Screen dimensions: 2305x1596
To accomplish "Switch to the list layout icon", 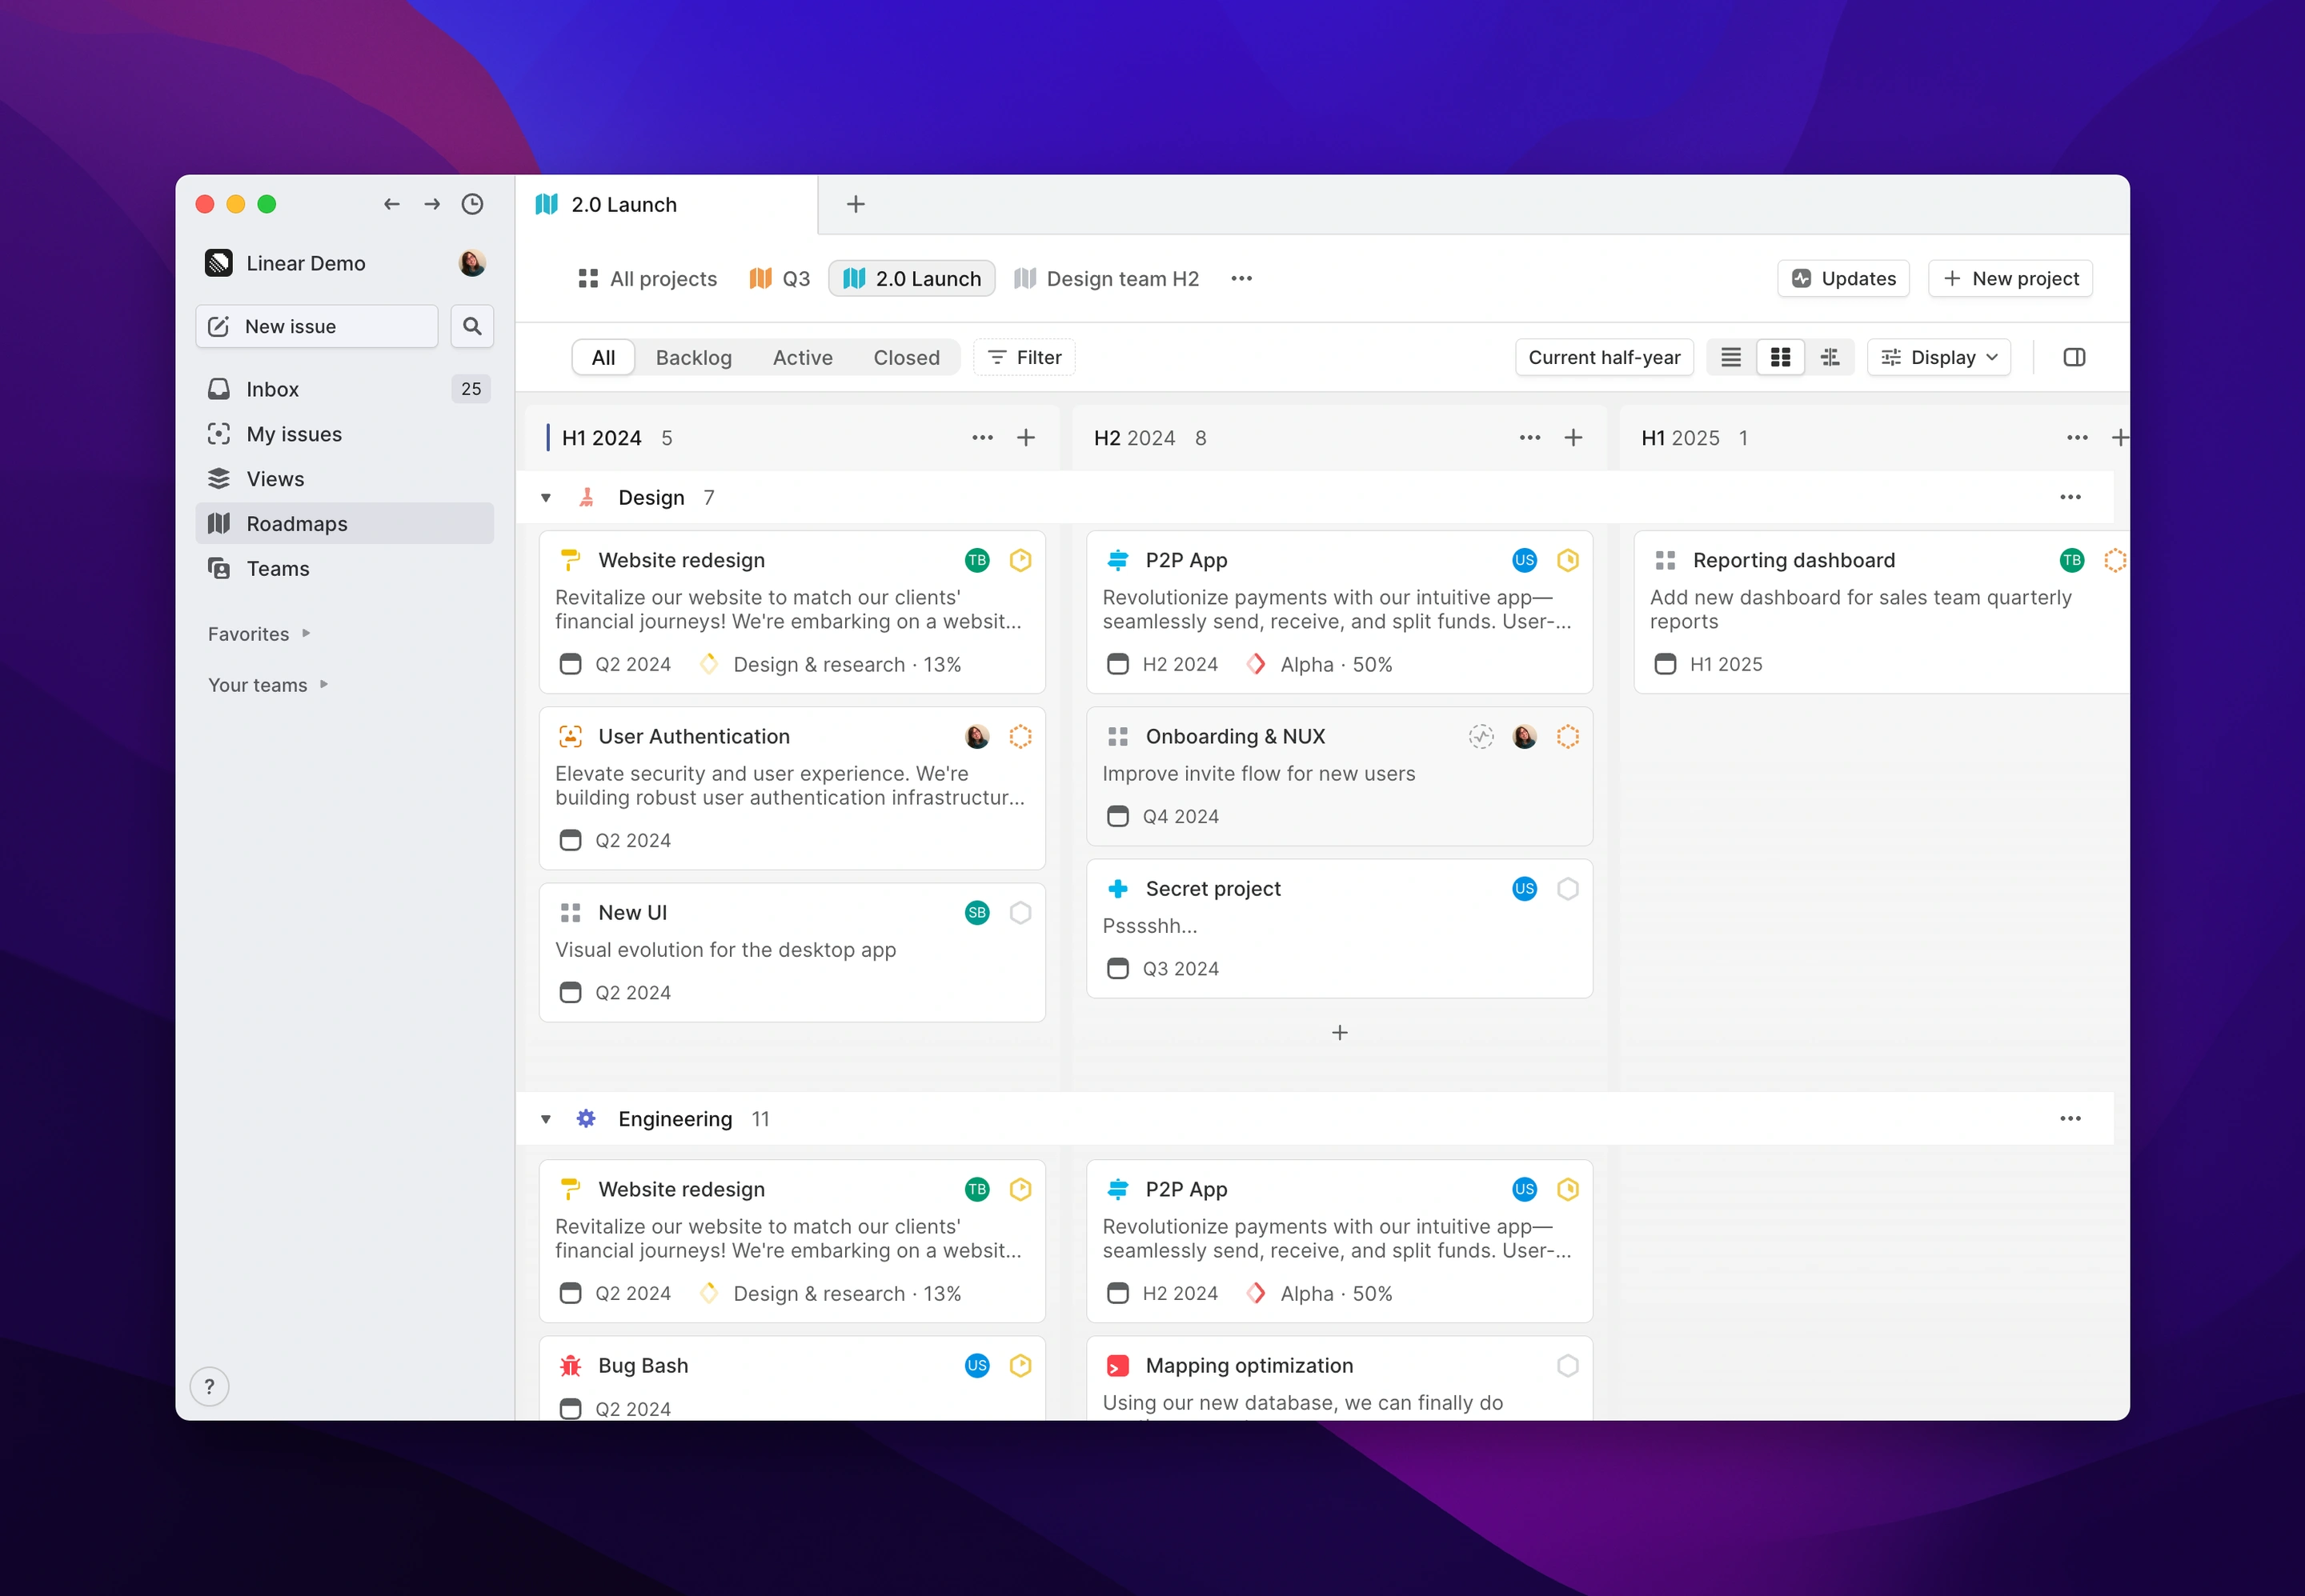I will tap(1730, 357).
